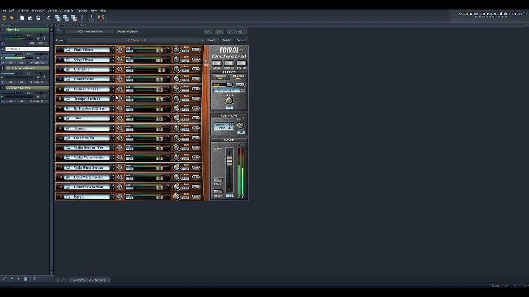Click the instrument window detach icon
Viewport: 529px width, 297px height.
59,31
